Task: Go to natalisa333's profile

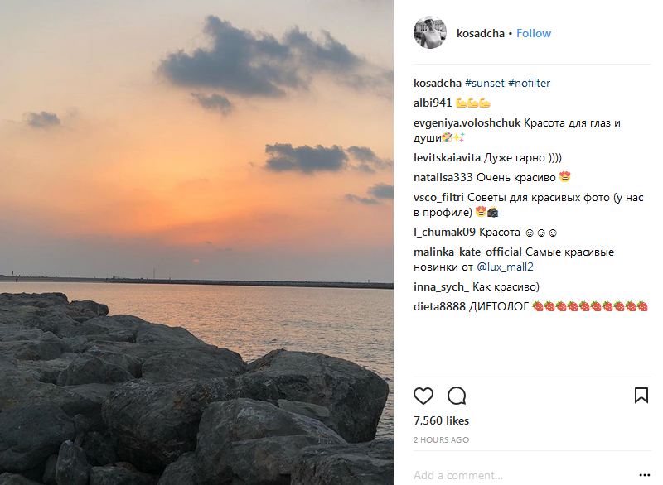Action: click(443, 177)
